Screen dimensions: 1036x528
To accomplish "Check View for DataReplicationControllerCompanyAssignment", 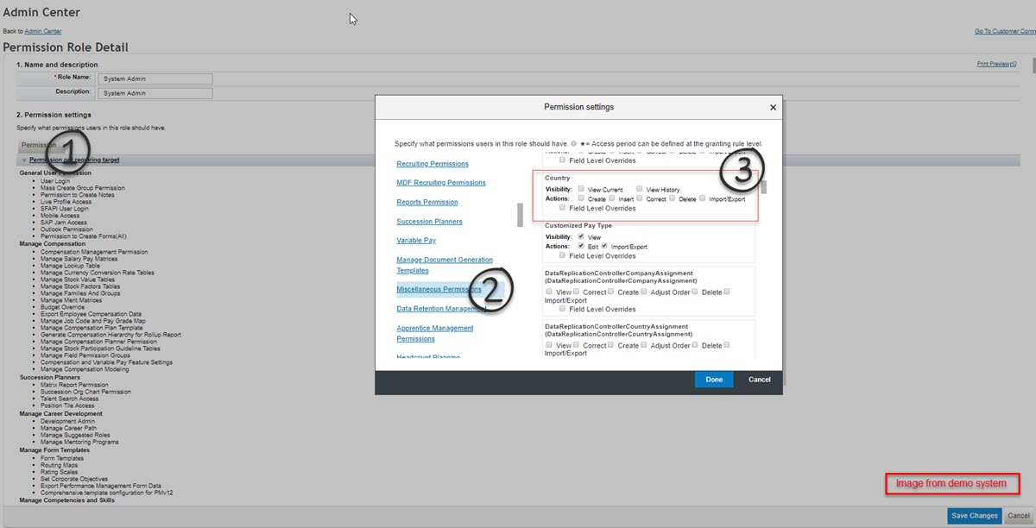I will (x=549, y=292).
